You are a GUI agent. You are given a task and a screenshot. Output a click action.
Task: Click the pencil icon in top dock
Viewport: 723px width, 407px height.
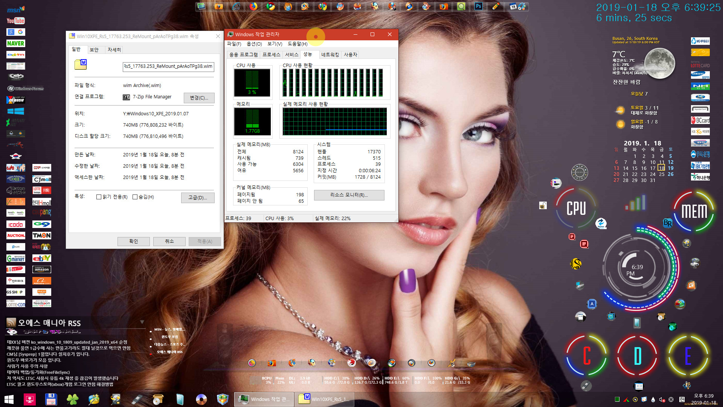click(496, 6)
